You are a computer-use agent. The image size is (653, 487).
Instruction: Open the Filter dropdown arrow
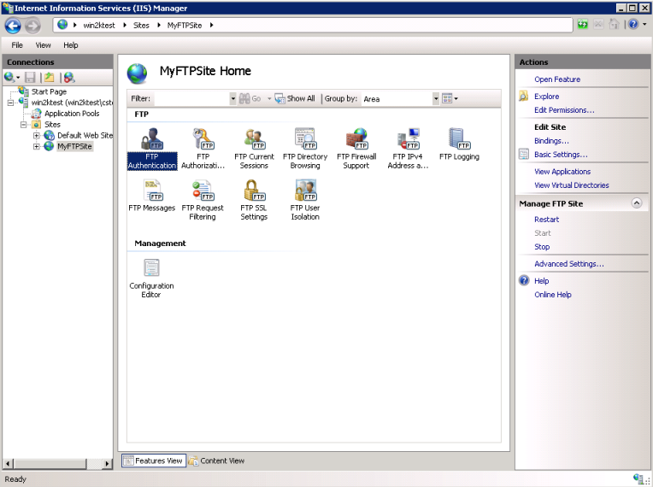point(233,98)
